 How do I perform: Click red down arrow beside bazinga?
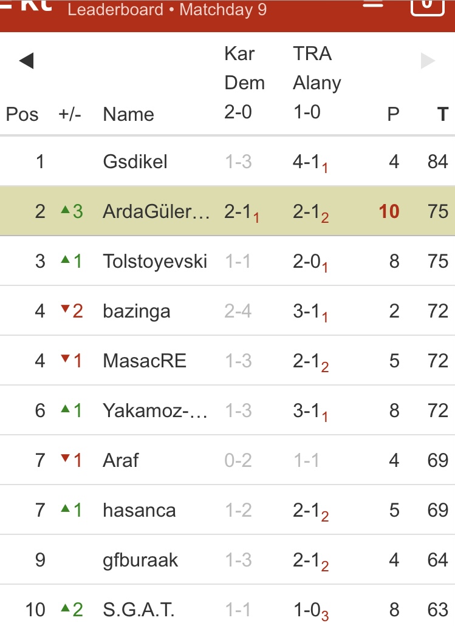click(66, 311)
